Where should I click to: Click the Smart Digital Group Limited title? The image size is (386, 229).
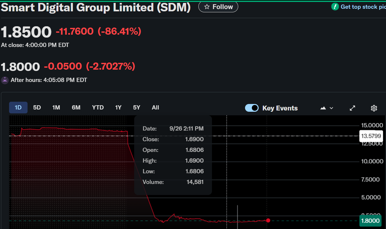tap(96, 7)
